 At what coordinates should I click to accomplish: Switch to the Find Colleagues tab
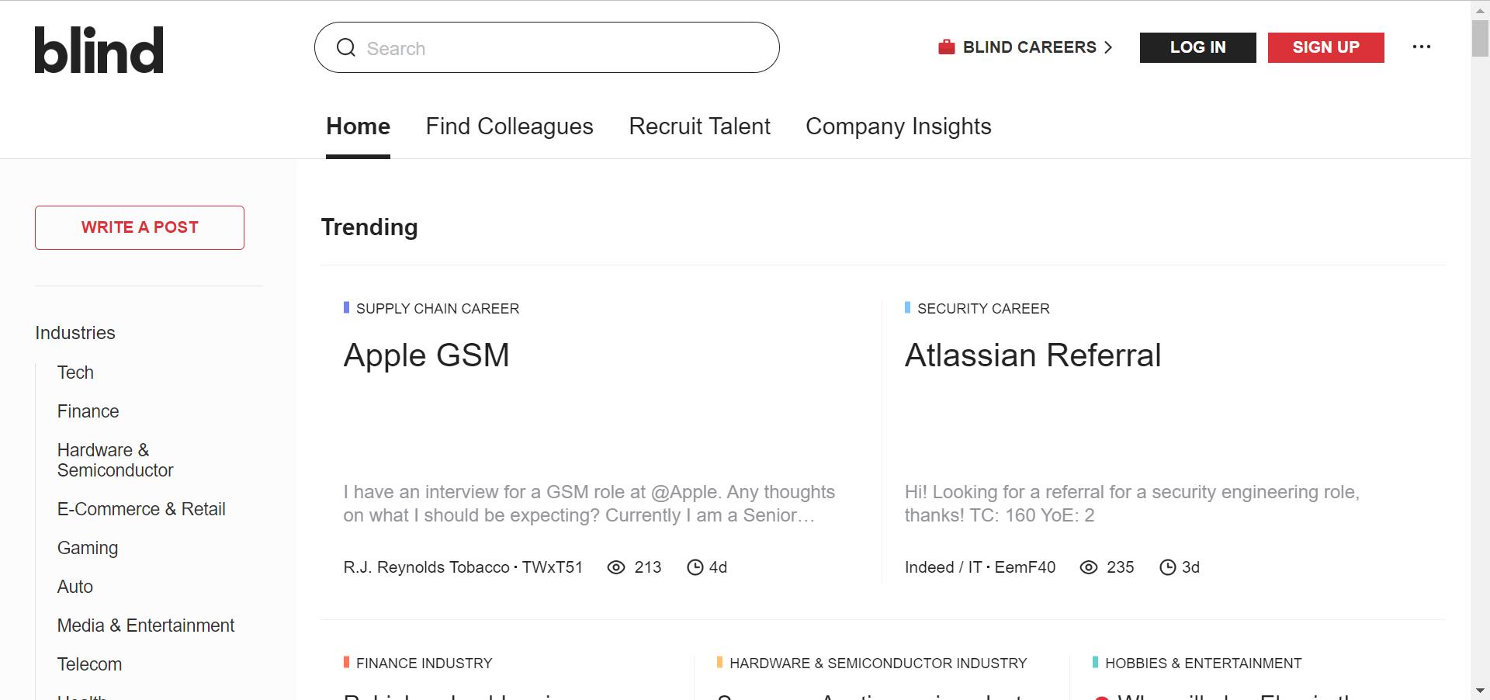(509, 126)
